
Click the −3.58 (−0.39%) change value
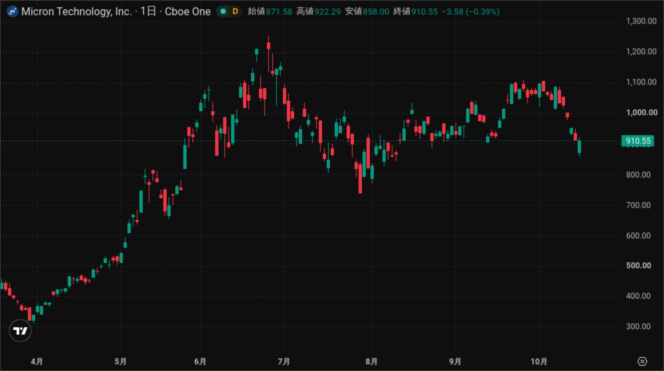[470, 12]
